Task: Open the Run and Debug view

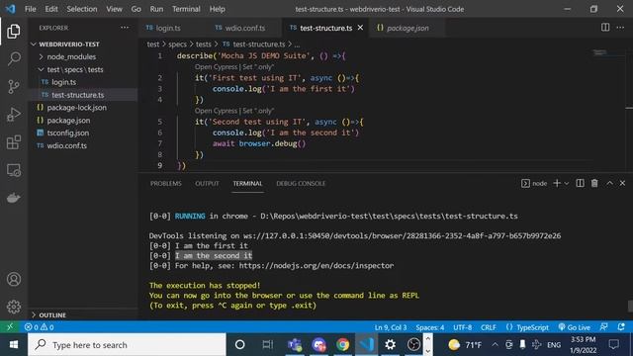Action: click(x=13, y=115)
